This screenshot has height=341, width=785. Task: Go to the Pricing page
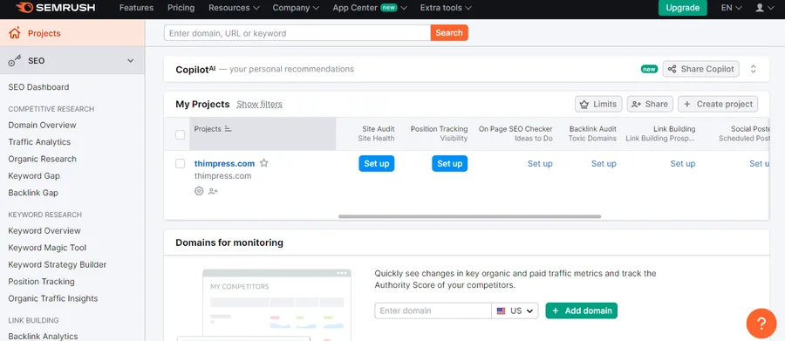[x=181, y=8]
